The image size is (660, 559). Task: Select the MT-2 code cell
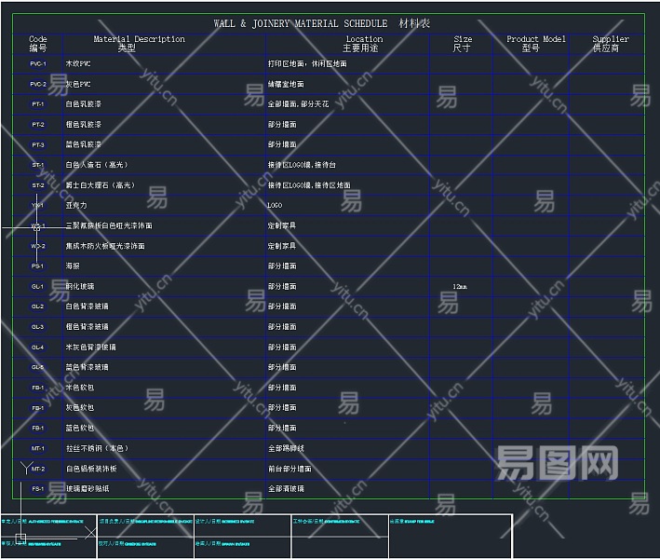coord(38,469)
